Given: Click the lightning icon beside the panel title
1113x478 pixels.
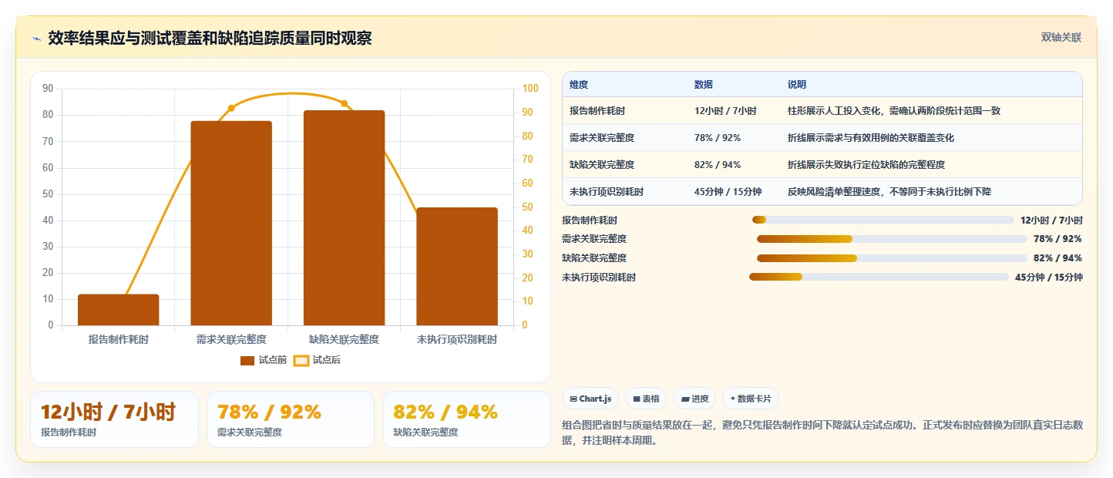Looking at the screenshot, I should (x=37, y=39).
